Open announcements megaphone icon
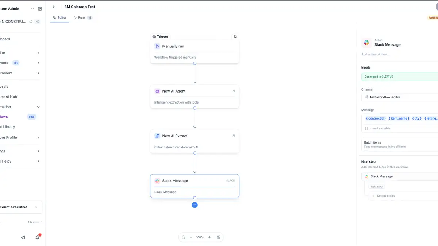Screen dimensions: 438x246 (23, 237)
